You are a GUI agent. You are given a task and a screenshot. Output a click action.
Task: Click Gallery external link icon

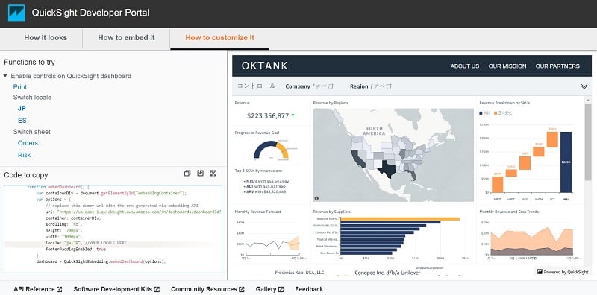(x=281, y=289)
